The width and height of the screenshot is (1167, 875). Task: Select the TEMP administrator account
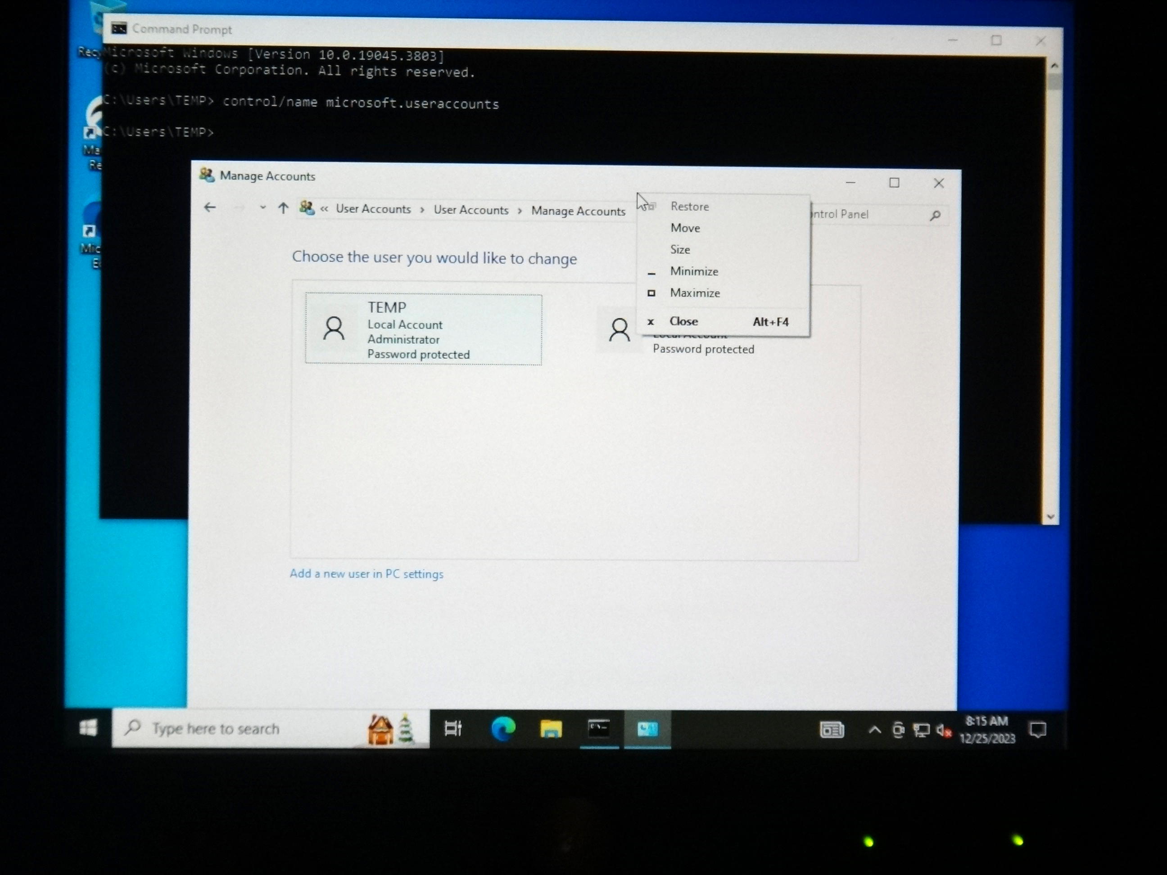(x=423, y=329)
